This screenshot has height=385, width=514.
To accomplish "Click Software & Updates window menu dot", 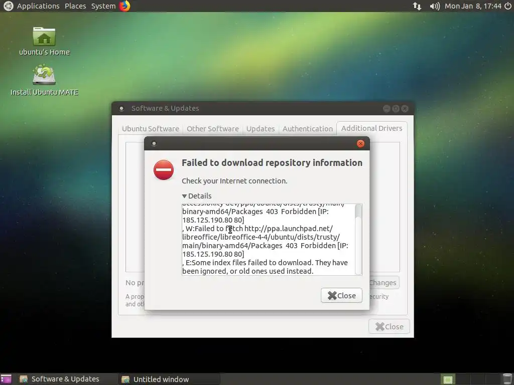I will coord(121,108).
